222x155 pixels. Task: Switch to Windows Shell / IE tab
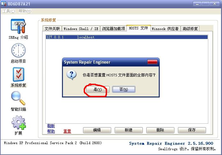[81, 29]
